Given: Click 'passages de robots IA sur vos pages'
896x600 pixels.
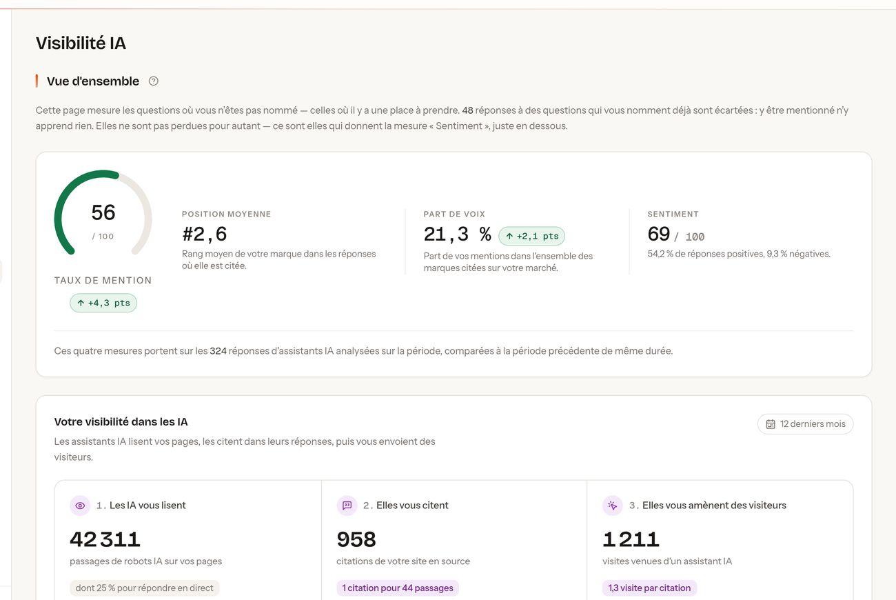Looking at the screenshot, I should tap(146, 561).
